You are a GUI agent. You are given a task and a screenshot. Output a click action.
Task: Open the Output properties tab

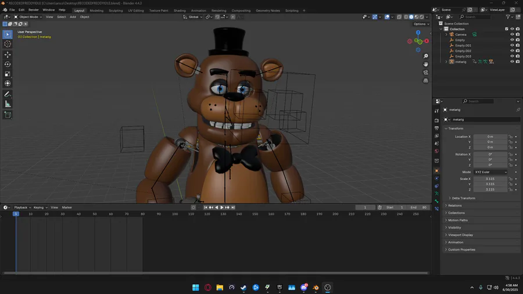click(436, 128)
